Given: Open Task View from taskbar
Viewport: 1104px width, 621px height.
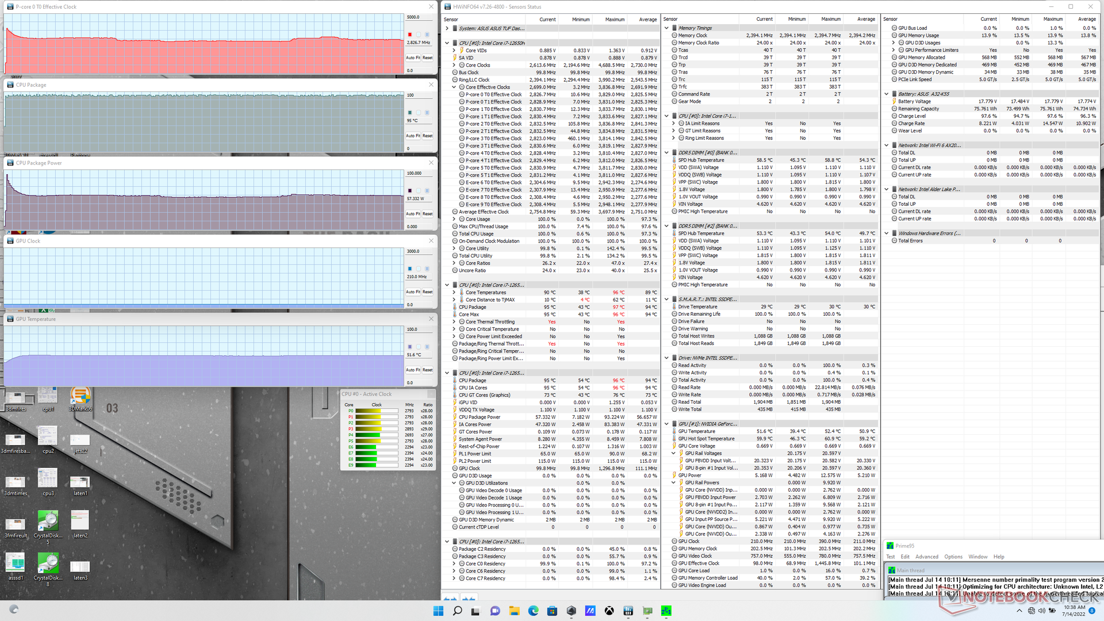Looking at the screenshot, I should tap(476, 611).
